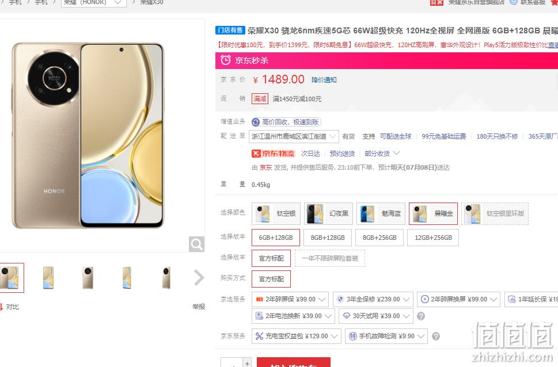Click the help icon beside 手机故障检测 service

435,337
